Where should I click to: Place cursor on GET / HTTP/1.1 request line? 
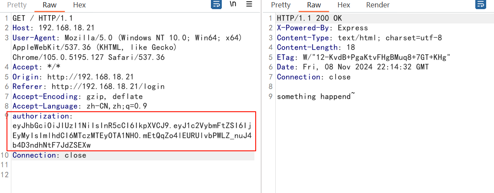pyautogui.click(x=43, y=18)
